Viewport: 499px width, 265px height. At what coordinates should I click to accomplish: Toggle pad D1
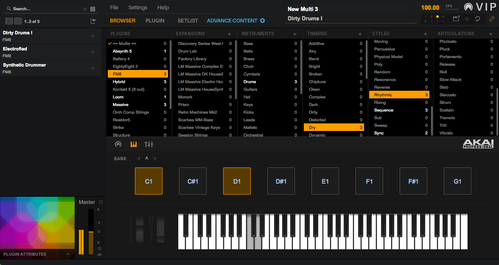point(237,181)
